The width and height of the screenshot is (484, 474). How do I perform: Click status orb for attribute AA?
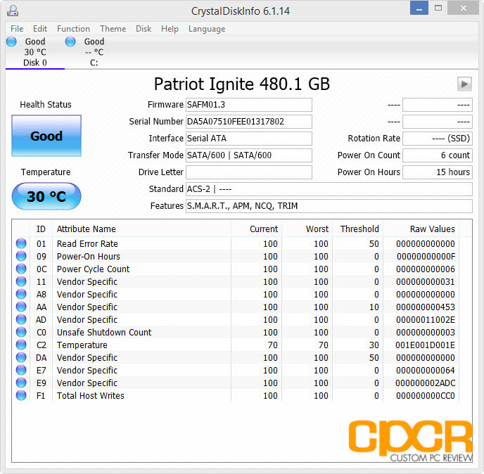[x=21, y=307]
